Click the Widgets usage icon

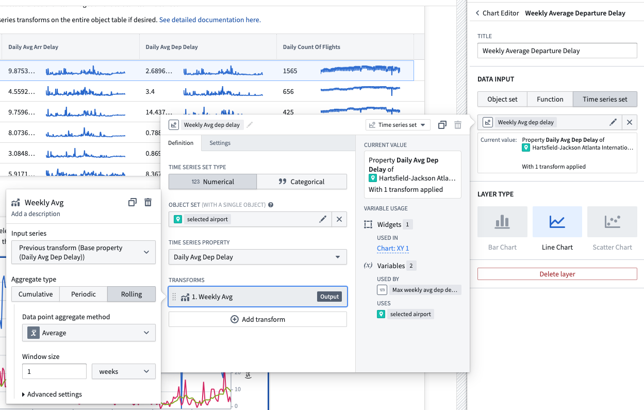coord(368,224)
